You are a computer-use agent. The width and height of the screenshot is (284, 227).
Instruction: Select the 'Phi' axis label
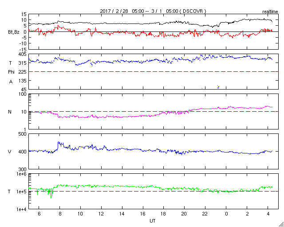11,72
